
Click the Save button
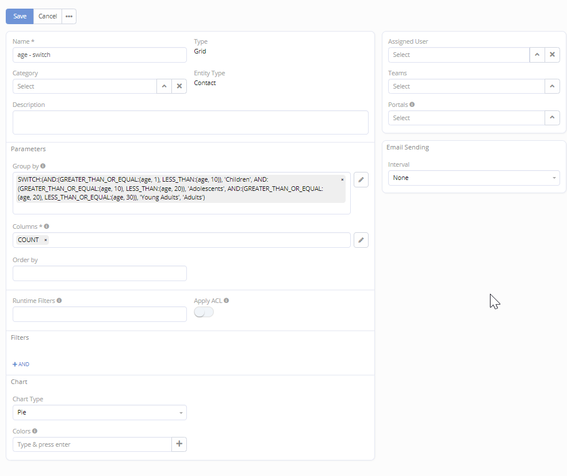(20, 16)
